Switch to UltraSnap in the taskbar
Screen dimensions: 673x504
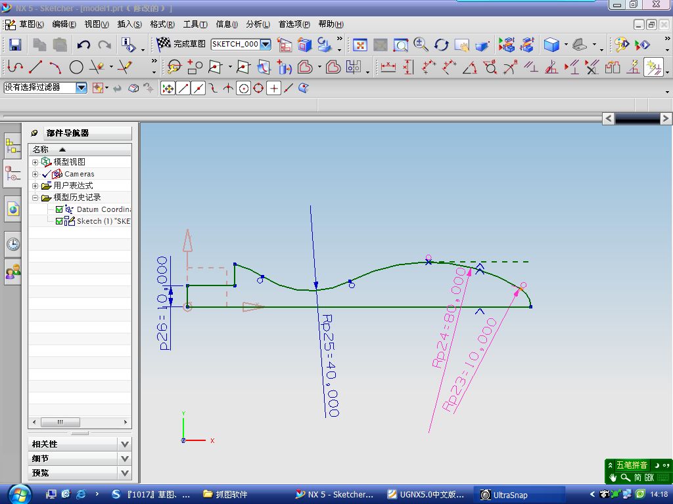(519, 495)
